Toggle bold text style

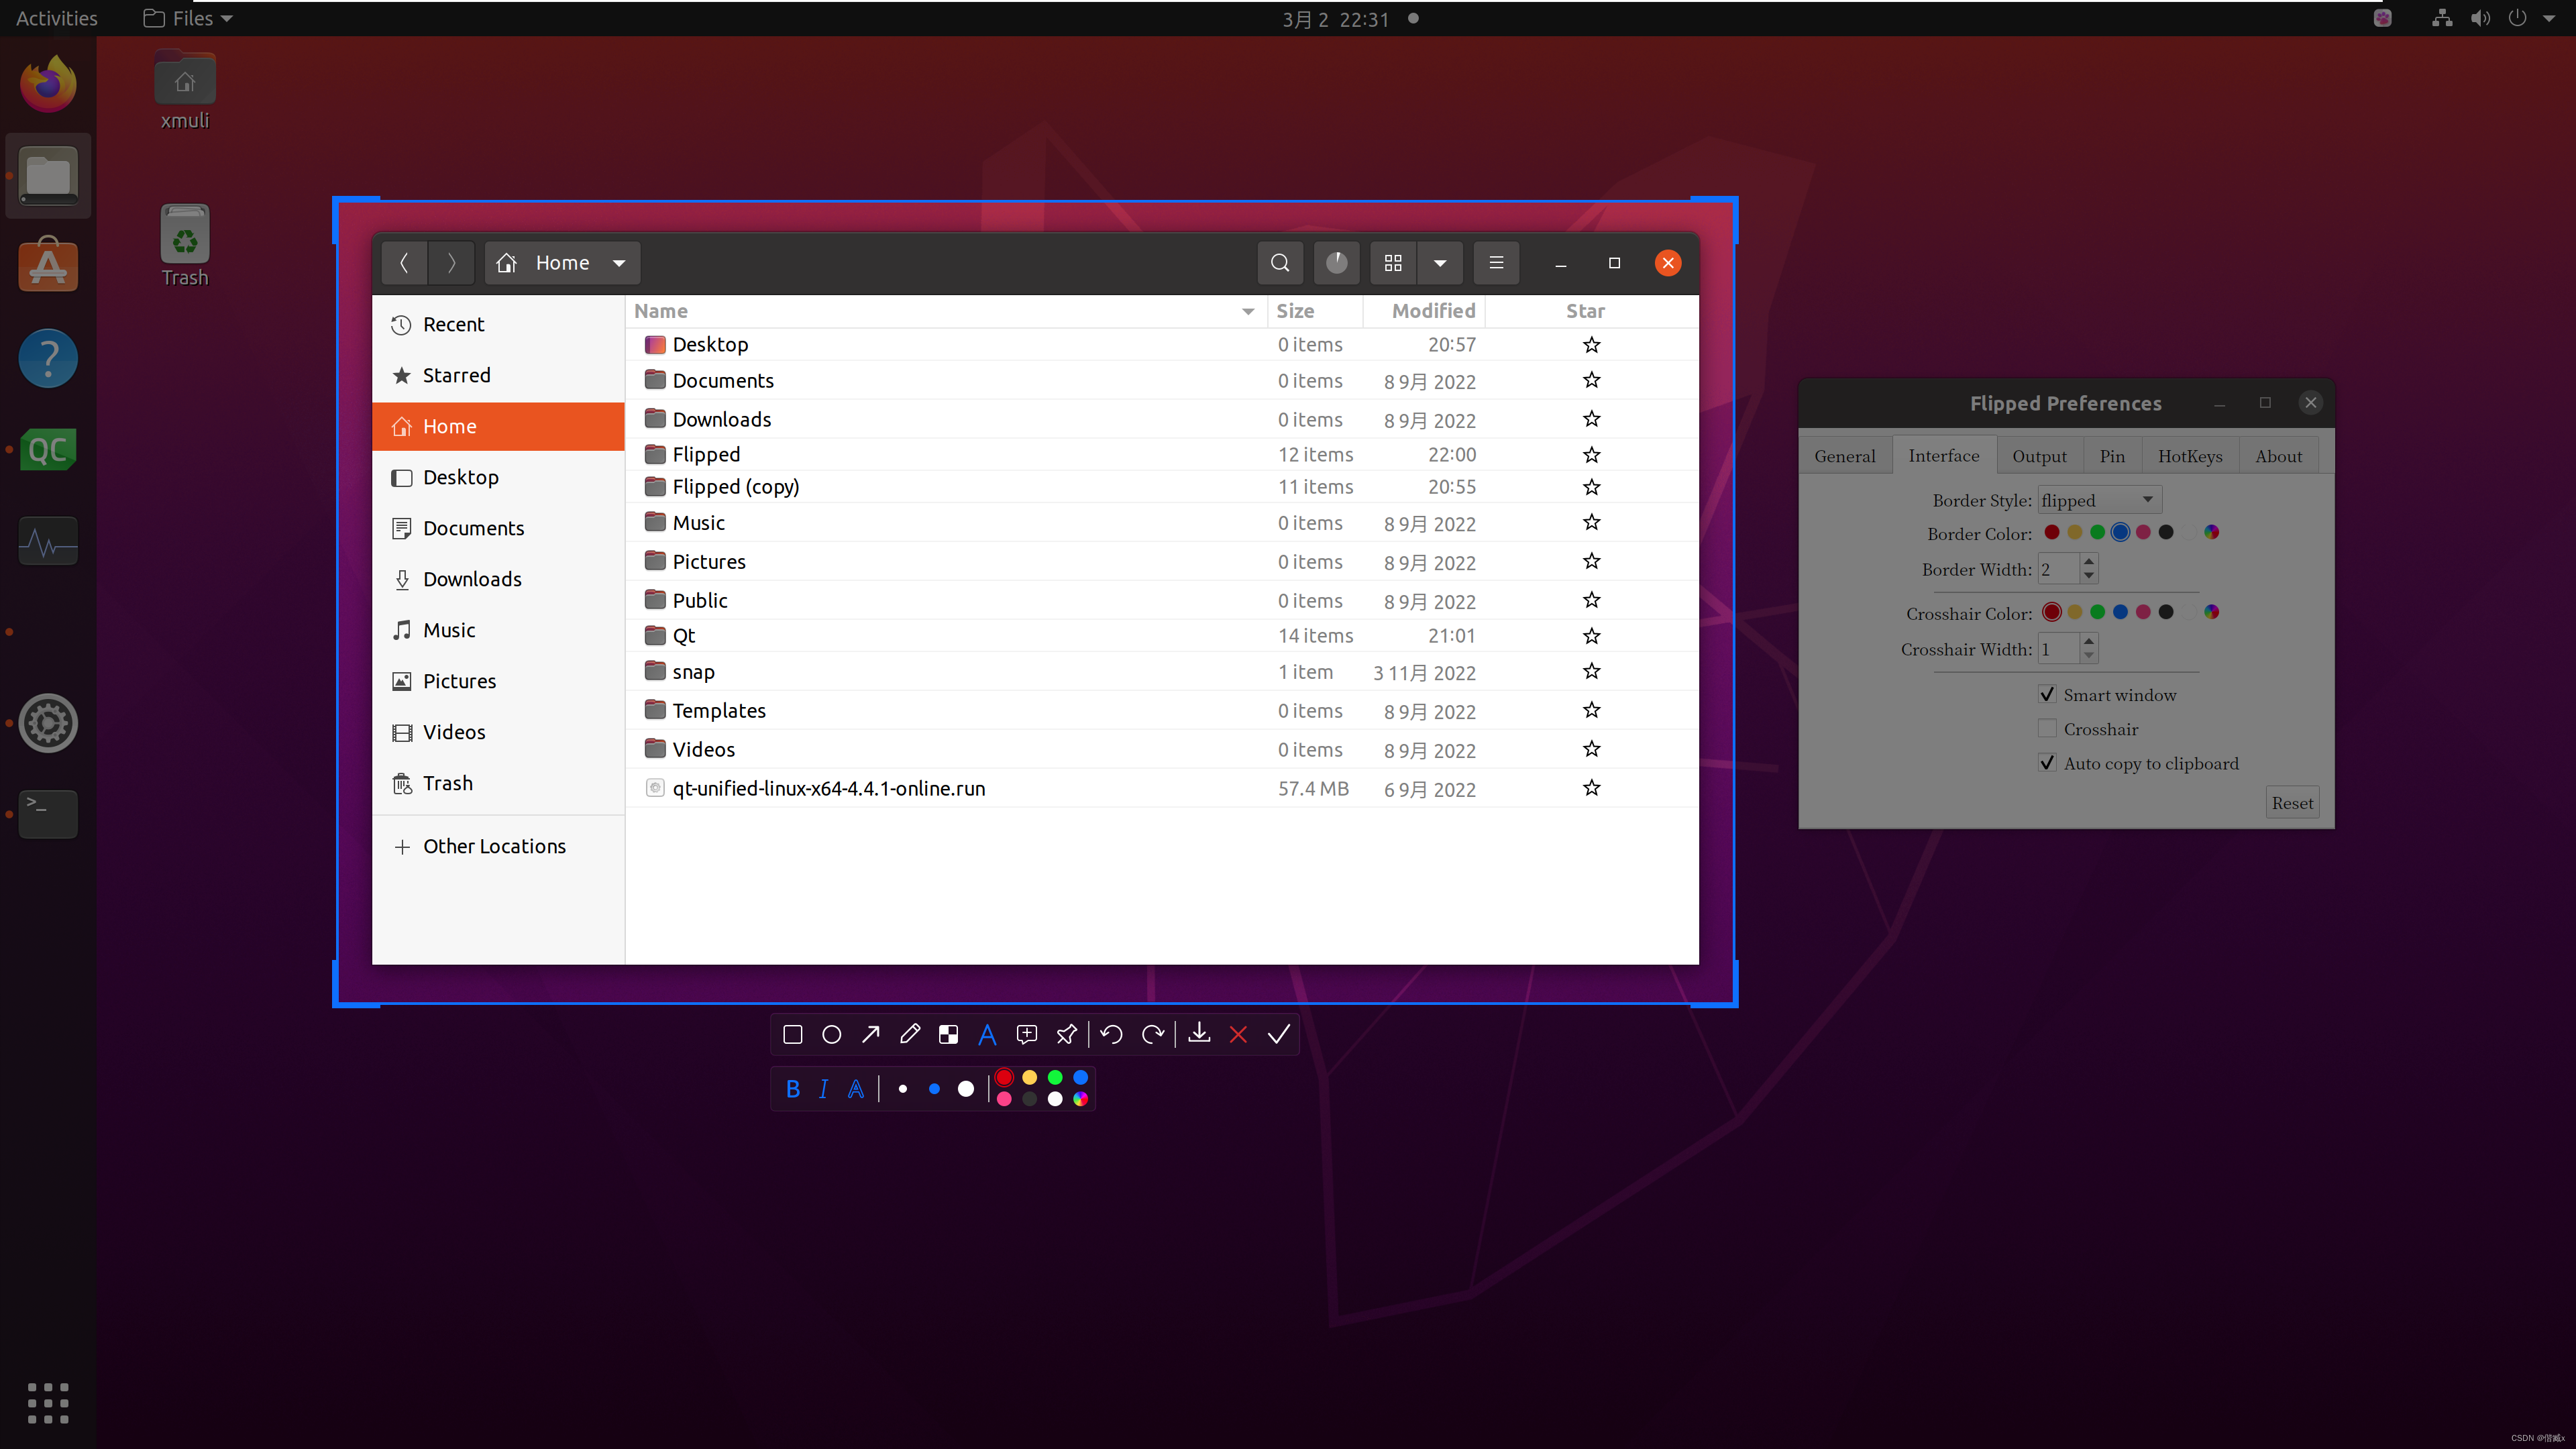[x=792, y=1089]
